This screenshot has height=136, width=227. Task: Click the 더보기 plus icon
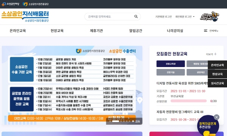click(215, 54)
